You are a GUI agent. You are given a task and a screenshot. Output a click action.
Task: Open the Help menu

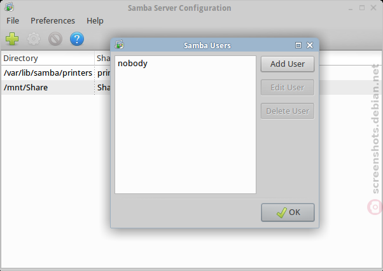[x=95, y=21]
